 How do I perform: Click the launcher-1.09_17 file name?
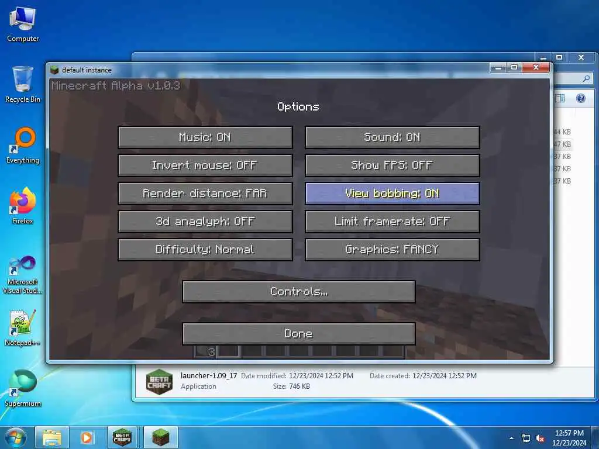(209, 376)
